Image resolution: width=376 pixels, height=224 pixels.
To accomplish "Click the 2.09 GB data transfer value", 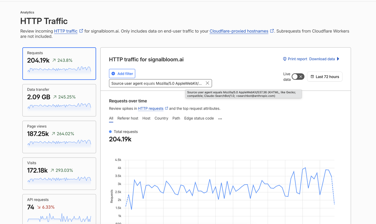I will pos(39,97).
